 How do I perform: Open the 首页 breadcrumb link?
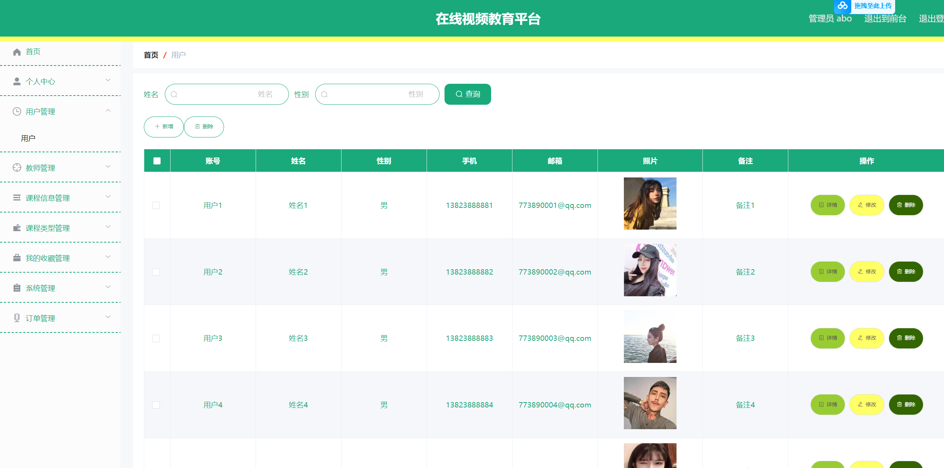[151, 55]
